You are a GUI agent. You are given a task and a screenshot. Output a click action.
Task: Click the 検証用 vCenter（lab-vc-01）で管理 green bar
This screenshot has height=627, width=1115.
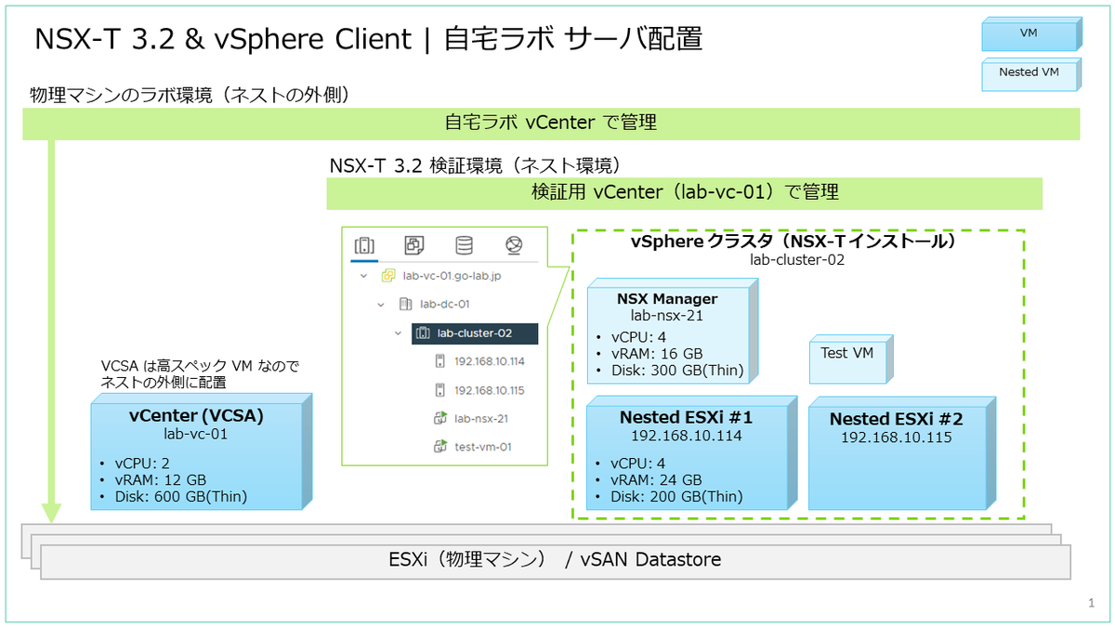(x=685, y=193)
